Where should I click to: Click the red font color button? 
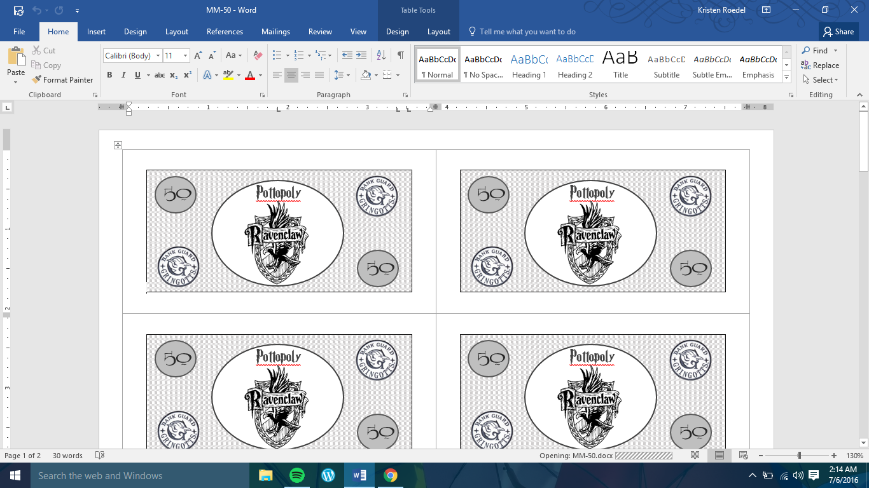[x=249, y=75]
